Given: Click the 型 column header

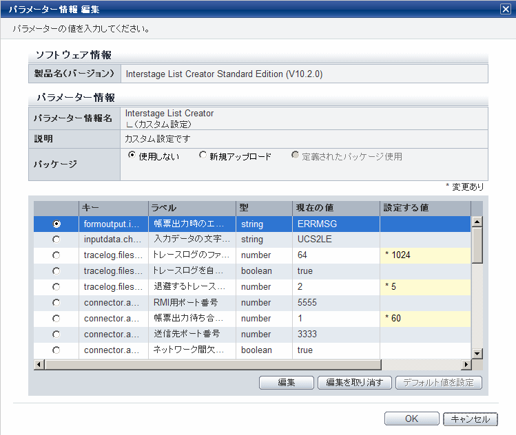Looking at the screenshot, I should [264, 208].
